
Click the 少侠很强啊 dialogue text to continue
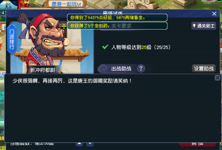[72, 81]
